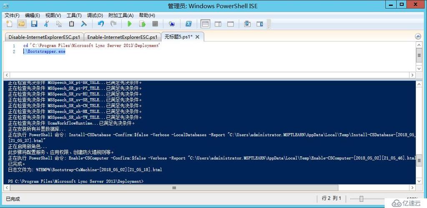Open a script with the folder icon
Image resolution: width=427 pixels, height=208 pixels.
click(22, 24)
